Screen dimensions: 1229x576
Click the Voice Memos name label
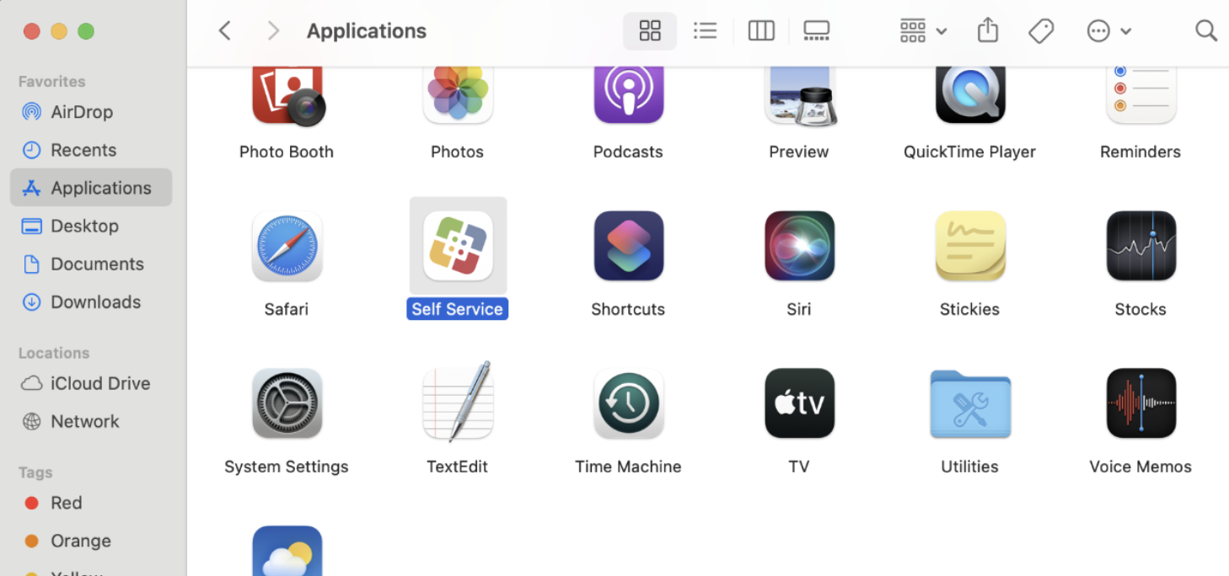[x=1141, y=467]
